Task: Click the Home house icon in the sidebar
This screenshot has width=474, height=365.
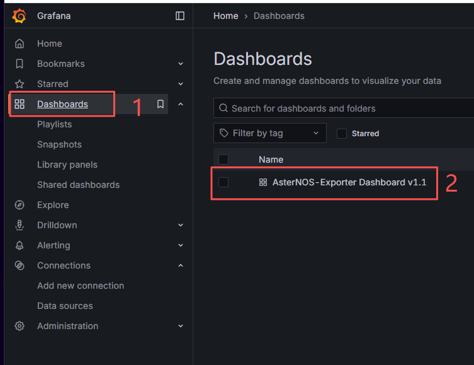Action: point(20,43)
